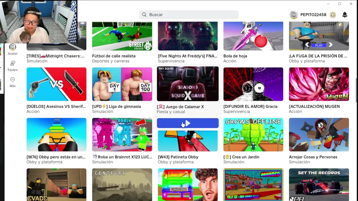Click title 'Bola de hoja'

[x=235, y=56]
